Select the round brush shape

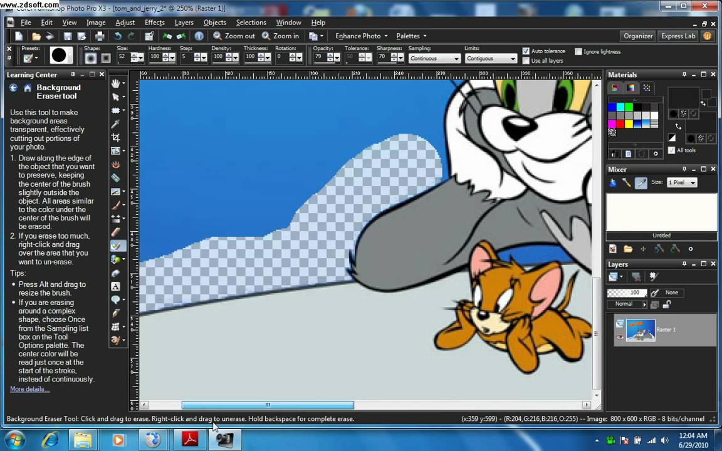click(x=91, y=58)
